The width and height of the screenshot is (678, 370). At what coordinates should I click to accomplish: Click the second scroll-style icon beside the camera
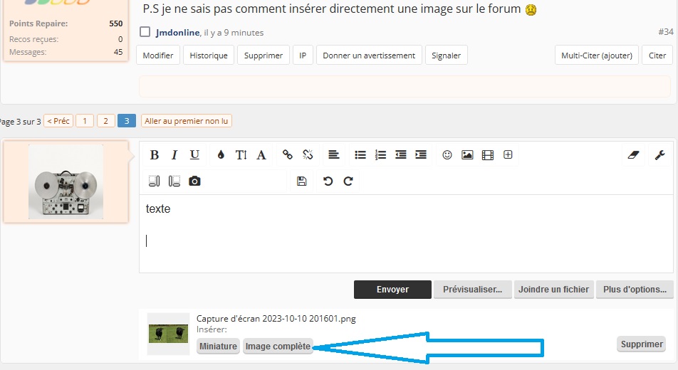(174, 181)
